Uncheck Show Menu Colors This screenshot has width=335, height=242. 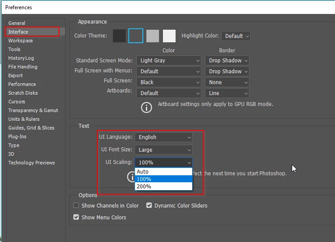coord(76,217)
